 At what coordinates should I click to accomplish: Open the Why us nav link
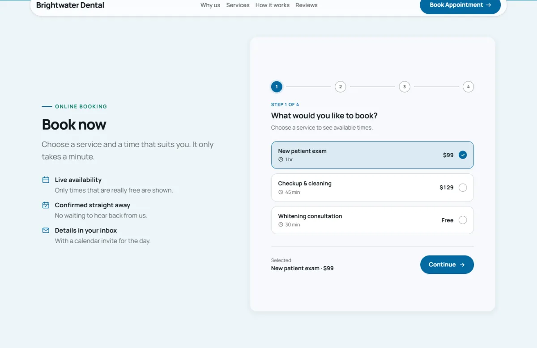(210, 5)
